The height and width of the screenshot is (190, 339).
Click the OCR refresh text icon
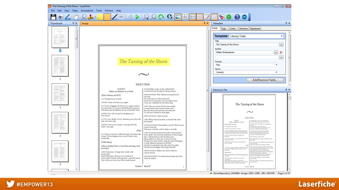coord(169,17)
